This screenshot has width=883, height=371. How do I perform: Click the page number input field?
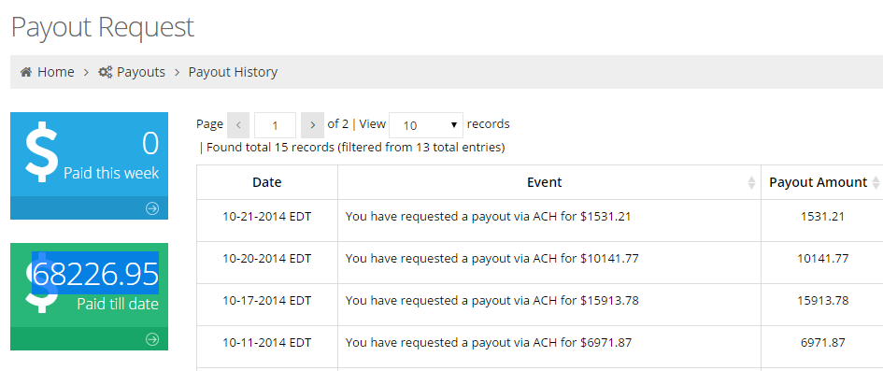click(x=275, y=125)
